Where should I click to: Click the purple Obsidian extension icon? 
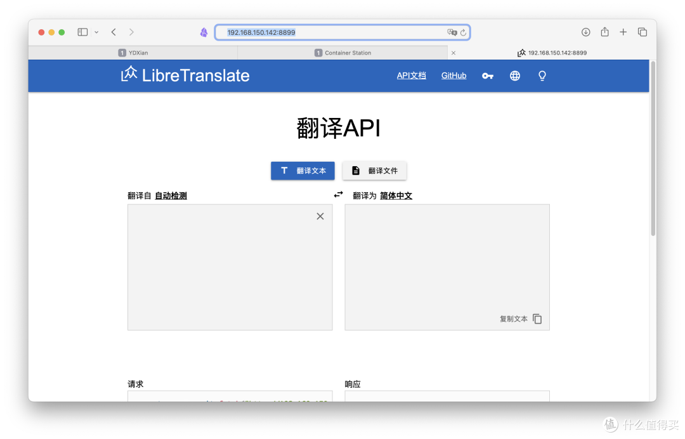204,32
